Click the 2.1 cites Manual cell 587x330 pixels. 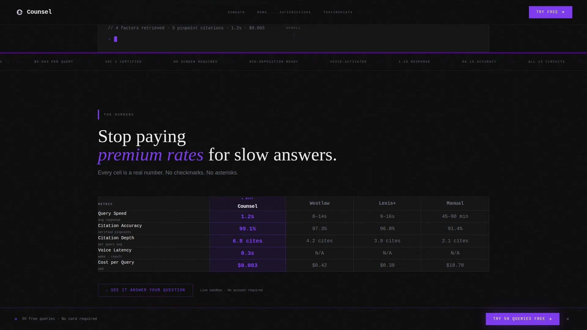coord(455,241)
